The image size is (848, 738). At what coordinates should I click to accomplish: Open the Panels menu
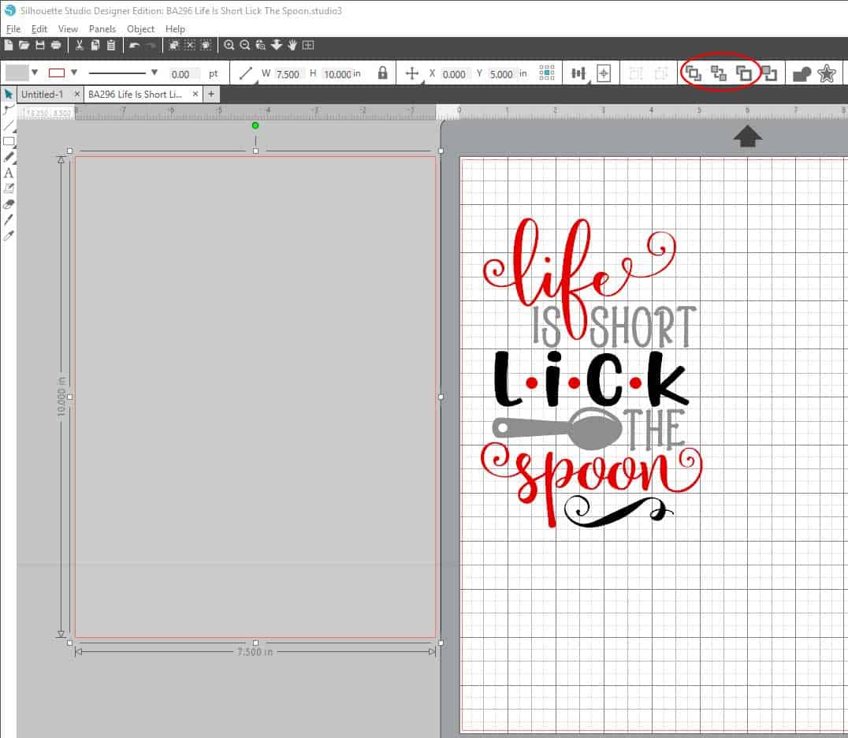[x=102, y=29]
